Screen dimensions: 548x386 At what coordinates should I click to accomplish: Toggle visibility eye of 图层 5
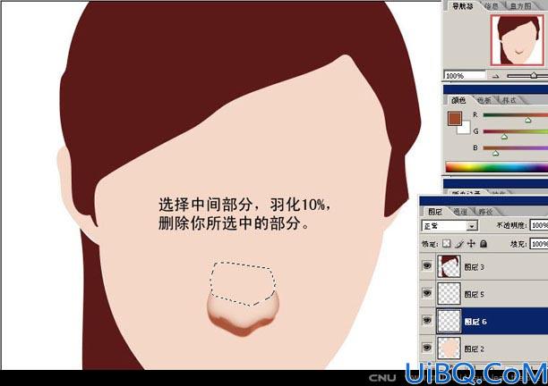pyautogui.click(x=427, y=293)
